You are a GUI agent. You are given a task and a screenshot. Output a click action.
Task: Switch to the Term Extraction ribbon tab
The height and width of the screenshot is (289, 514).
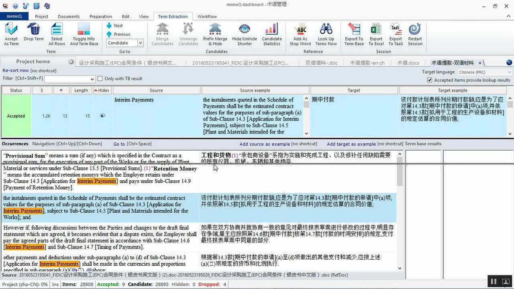point(173,16)
